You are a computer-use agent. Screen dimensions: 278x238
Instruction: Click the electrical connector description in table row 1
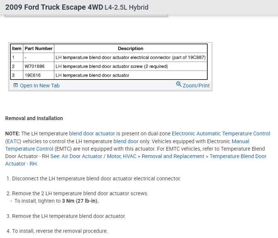(130, 58)
